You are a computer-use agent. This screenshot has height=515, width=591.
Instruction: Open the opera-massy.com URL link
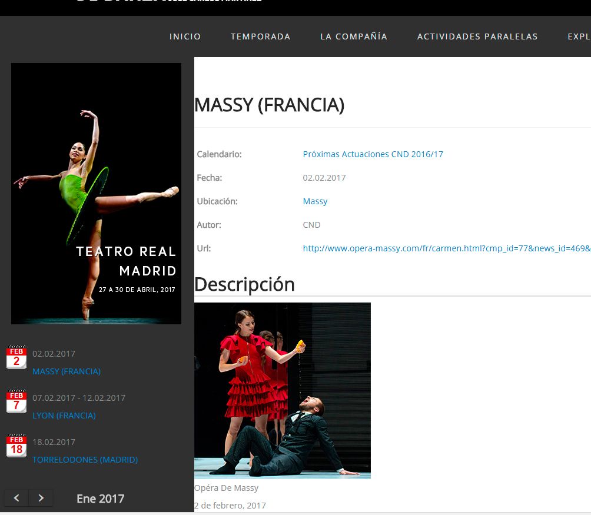pyautogui.click(x=447, y=248)
